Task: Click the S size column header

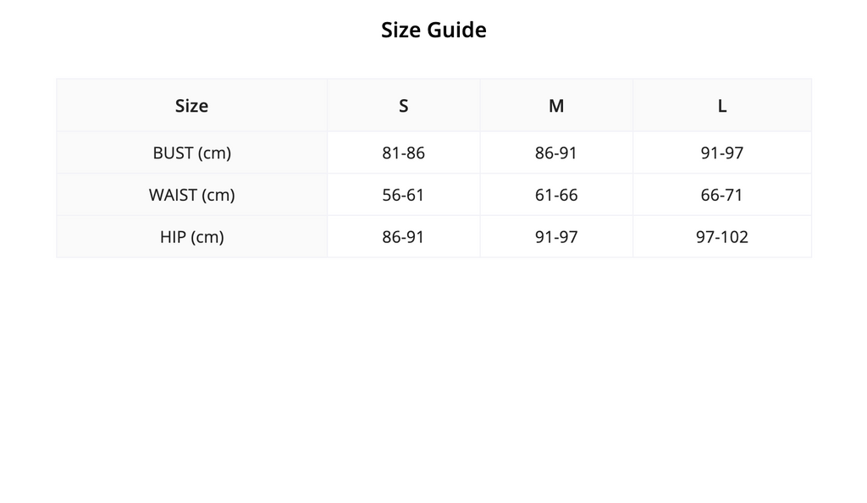Action: pos(404,105)
